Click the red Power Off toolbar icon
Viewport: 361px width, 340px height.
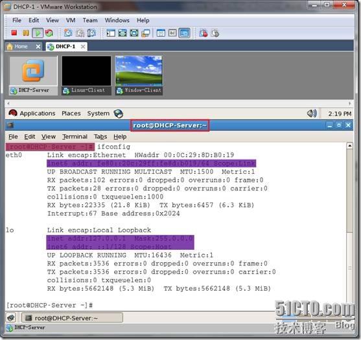[14, 33]
